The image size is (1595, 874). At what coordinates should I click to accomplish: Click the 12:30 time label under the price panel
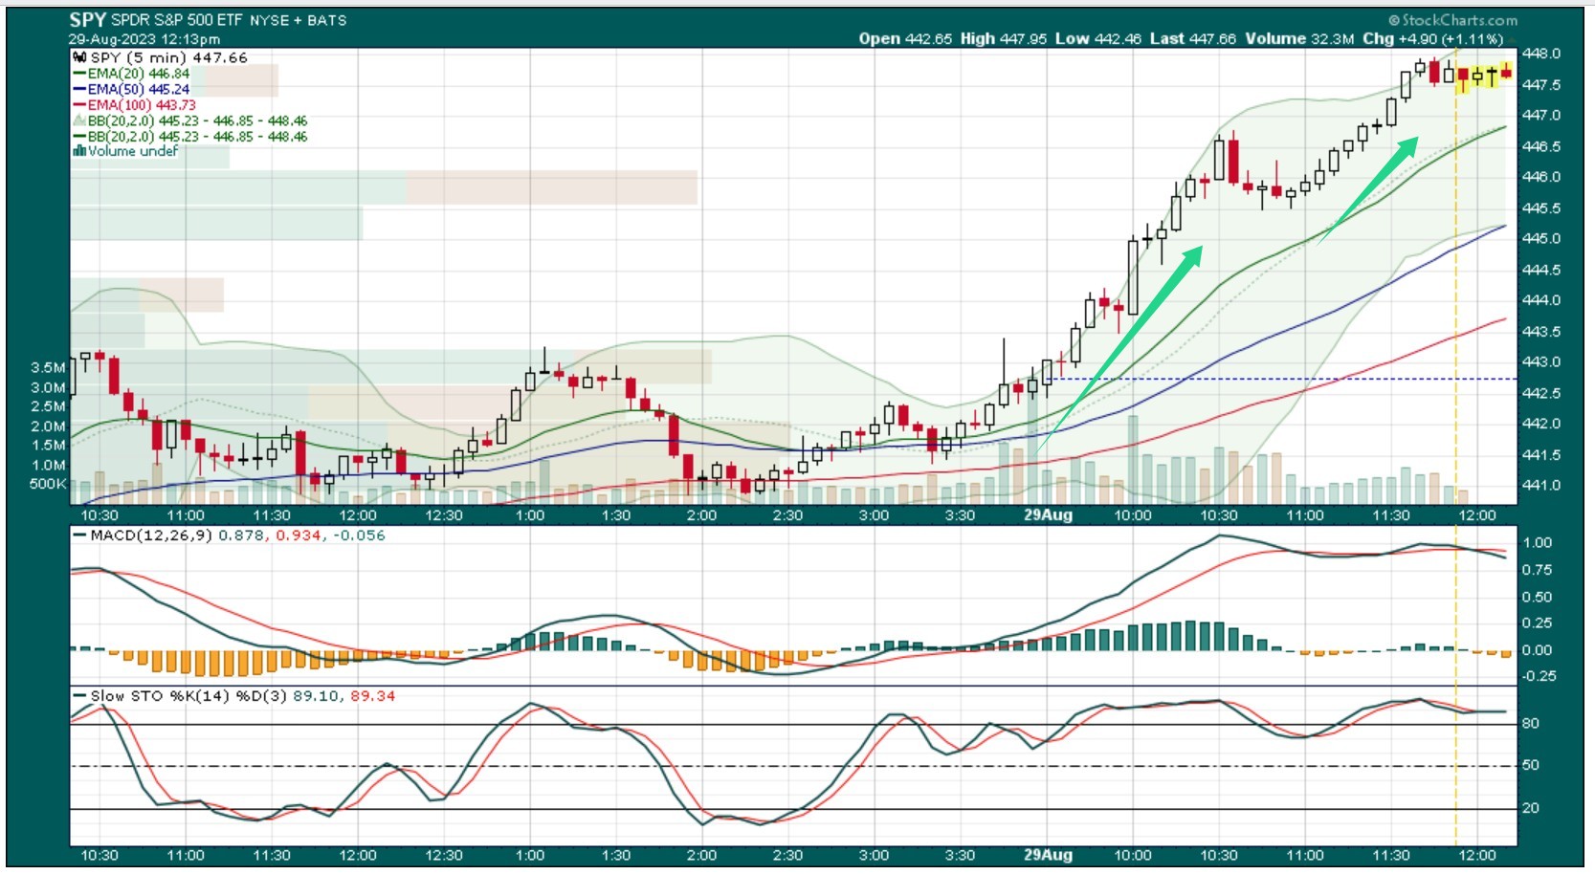pos(443,515)
